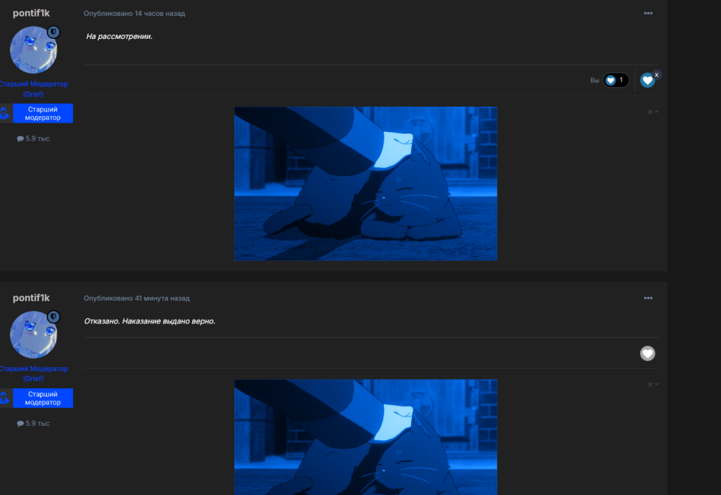Image resolution: width=721 pixels, height=495 pixels.
Task: Open options menu (three dots) of second post
Action: (x=648, y=298)
